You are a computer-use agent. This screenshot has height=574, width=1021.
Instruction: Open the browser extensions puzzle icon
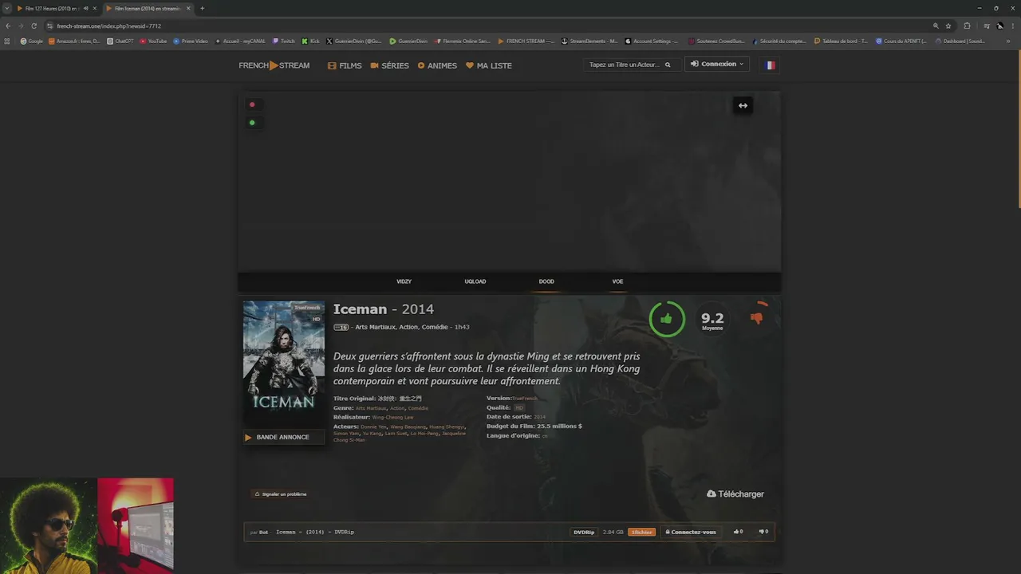pyautogui.click(x=968, y=26)
